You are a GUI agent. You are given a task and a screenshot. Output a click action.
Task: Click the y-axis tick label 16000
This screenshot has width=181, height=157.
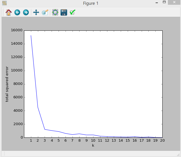point(17,30)
